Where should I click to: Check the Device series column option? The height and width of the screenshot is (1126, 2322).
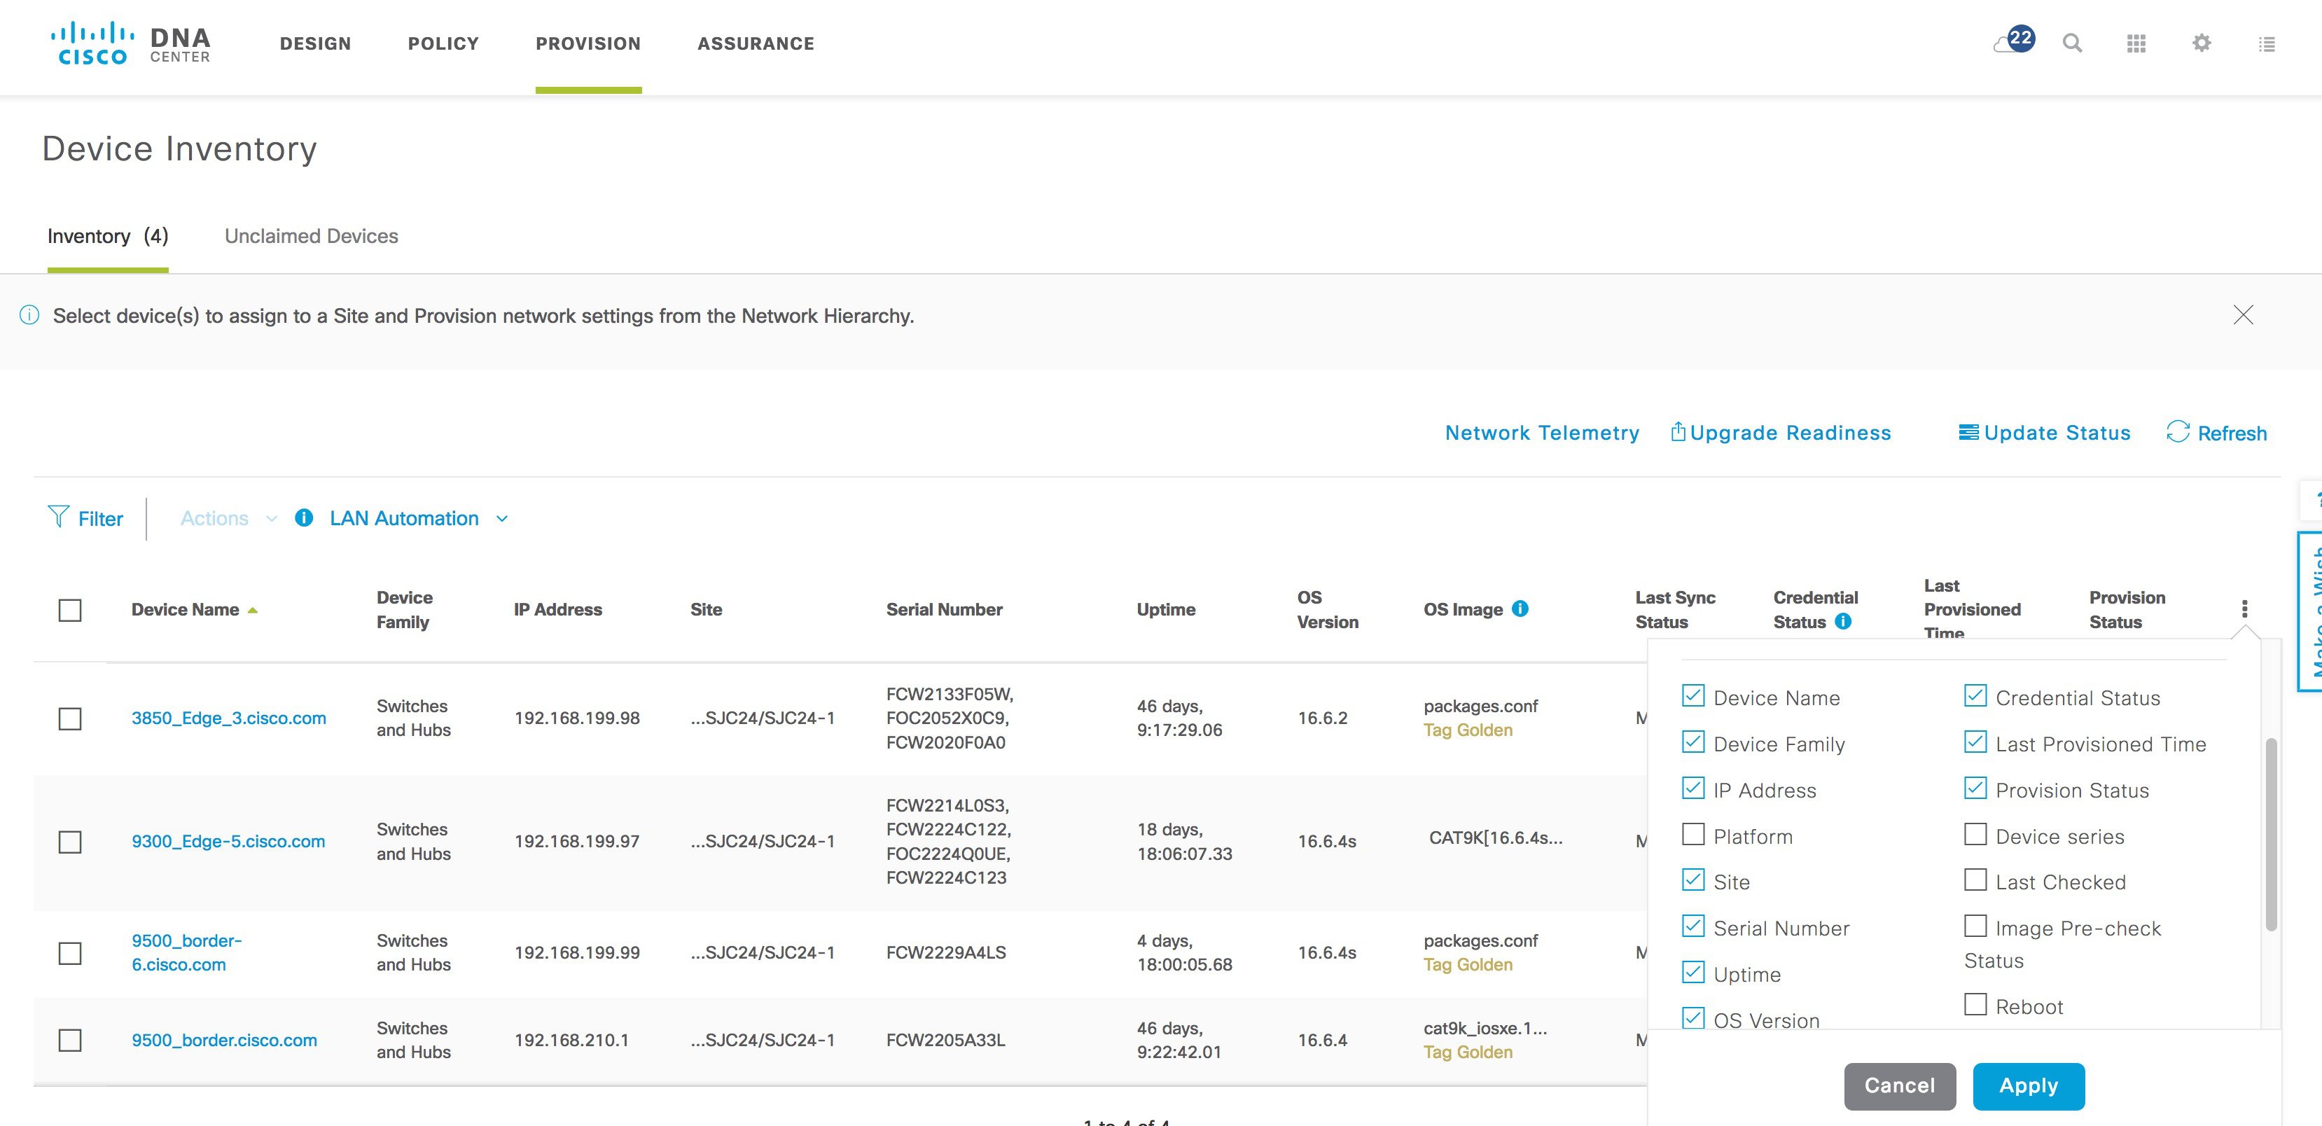[x=1975, y=835]
